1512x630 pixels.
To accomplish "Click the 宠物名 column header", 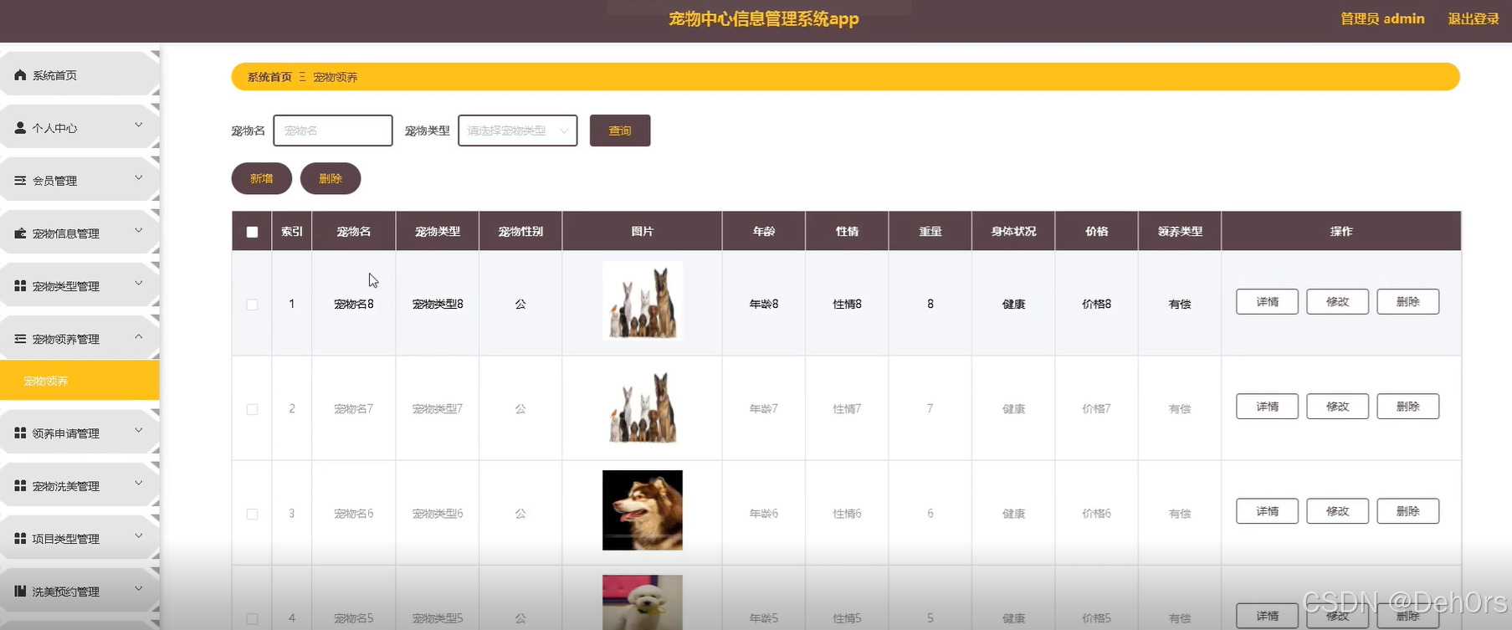I will (x=354, y=232).
